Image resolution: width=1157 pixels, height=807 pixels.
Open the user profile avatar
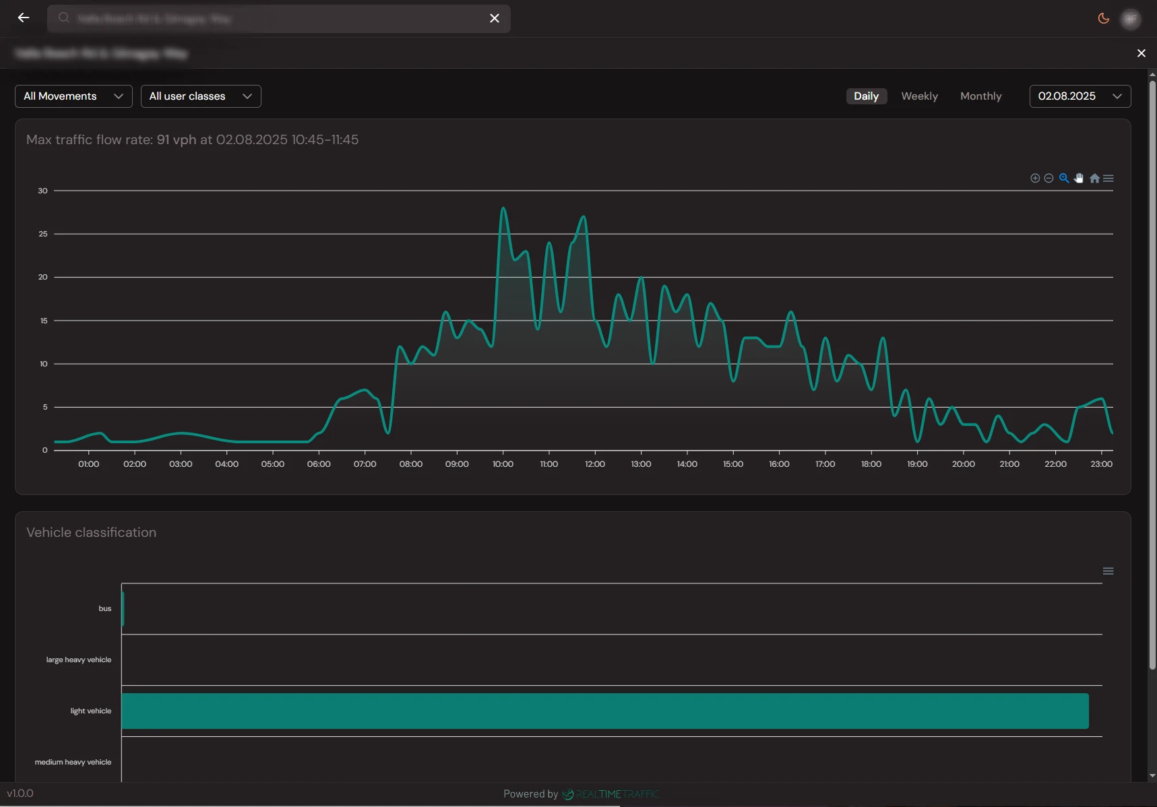pos(1131,19)
